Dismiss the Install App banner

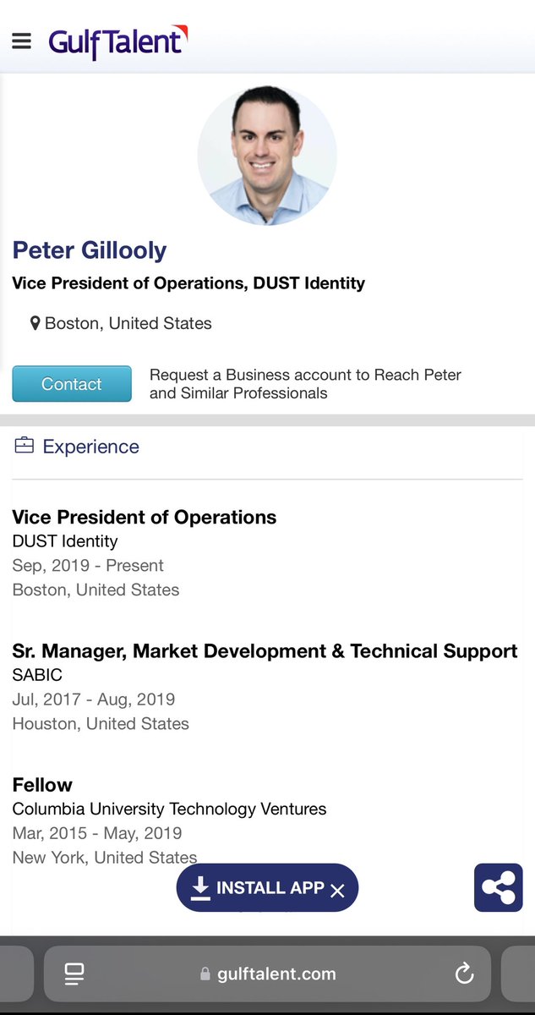337,890
